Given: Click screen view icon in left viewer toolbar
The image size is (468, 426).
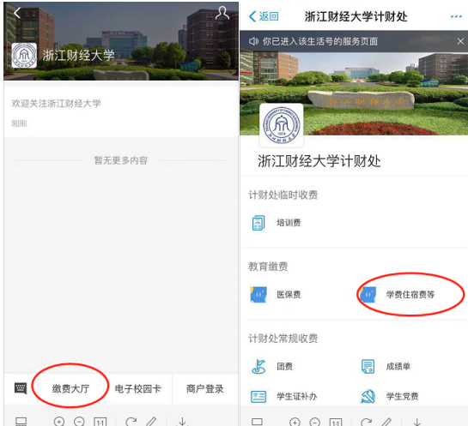Looking at the screenshot, I should (21, 422).
